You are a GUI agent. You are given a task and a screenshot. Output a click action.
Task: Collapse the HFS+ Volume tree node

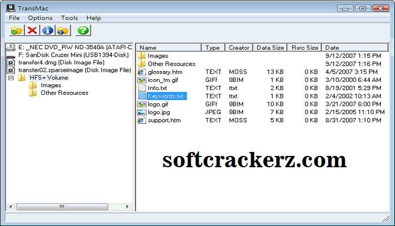tap(11, 78)
